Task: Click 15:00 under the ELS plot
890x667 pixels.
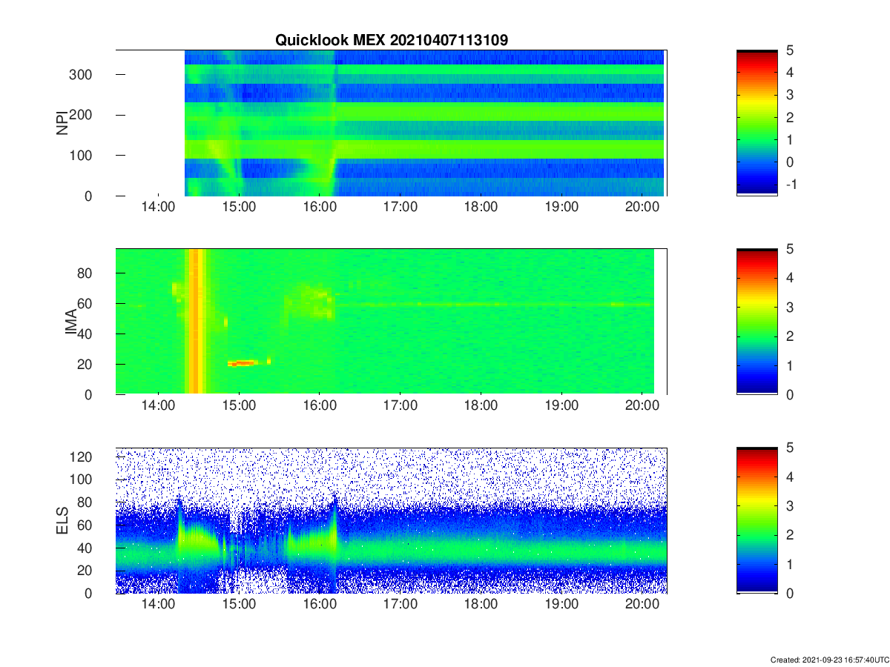Action: coord(239,605)
